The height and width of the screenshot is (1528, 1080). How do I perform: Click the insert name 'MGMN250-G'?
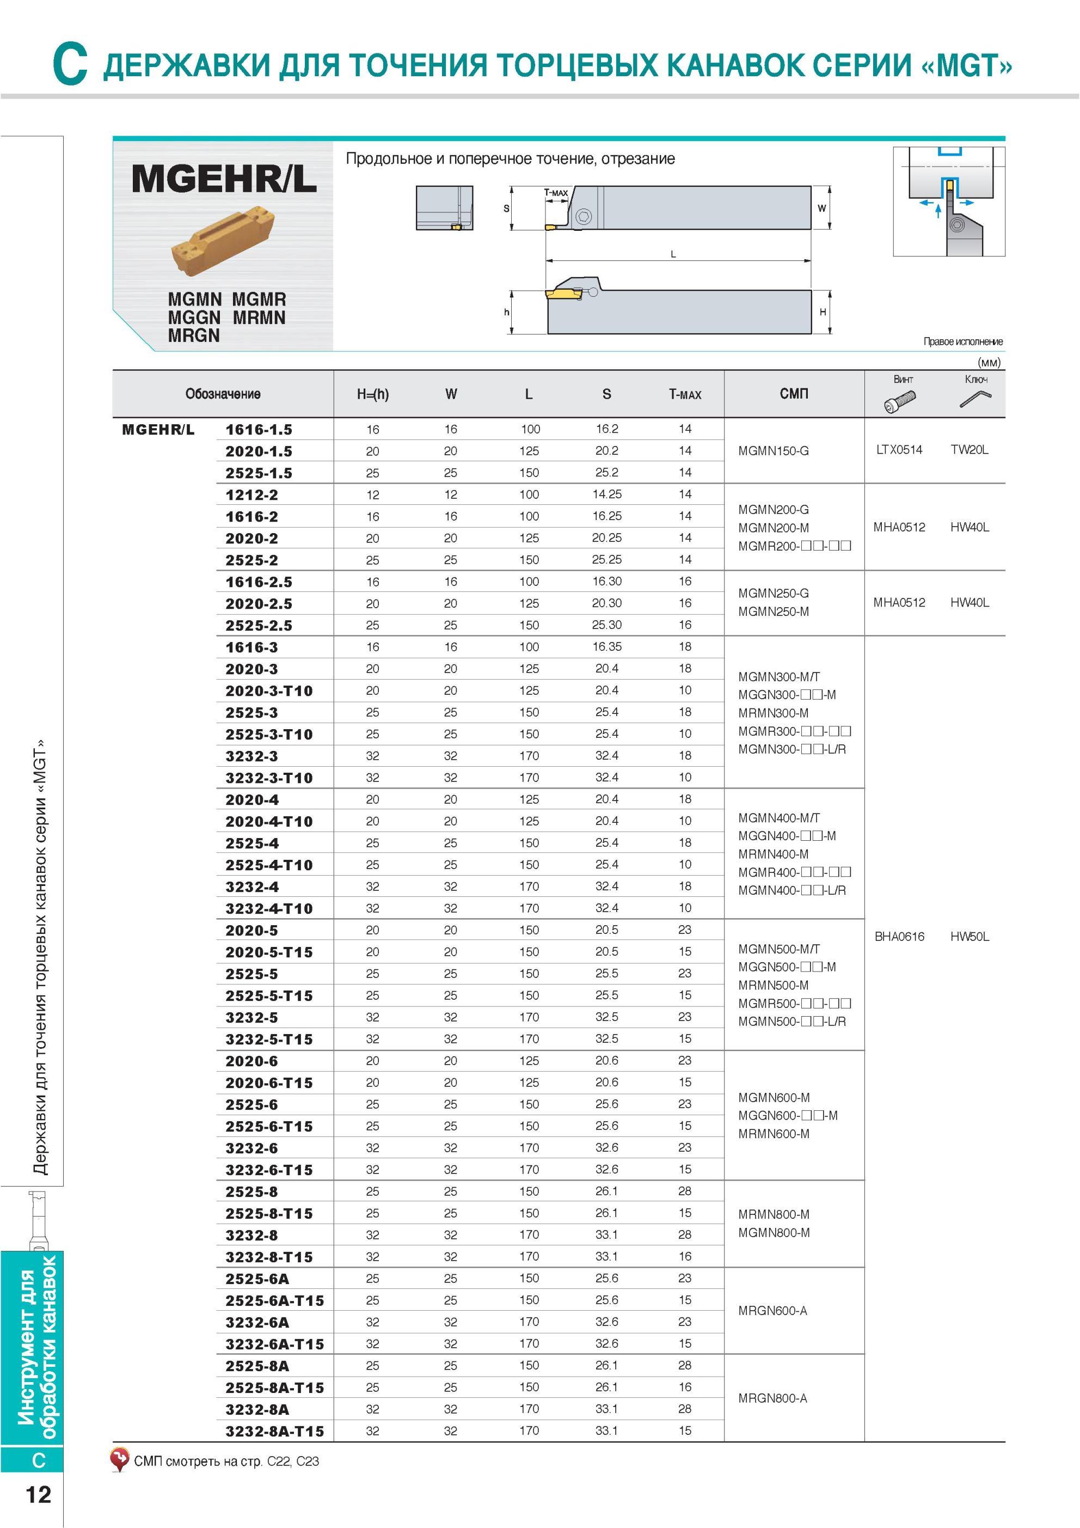point(773,593)
